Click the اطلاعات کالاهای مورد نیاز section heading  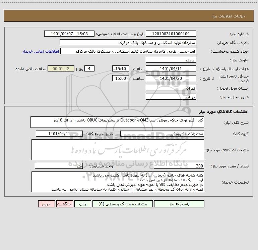pyautogui.click(x=224, y=112)
